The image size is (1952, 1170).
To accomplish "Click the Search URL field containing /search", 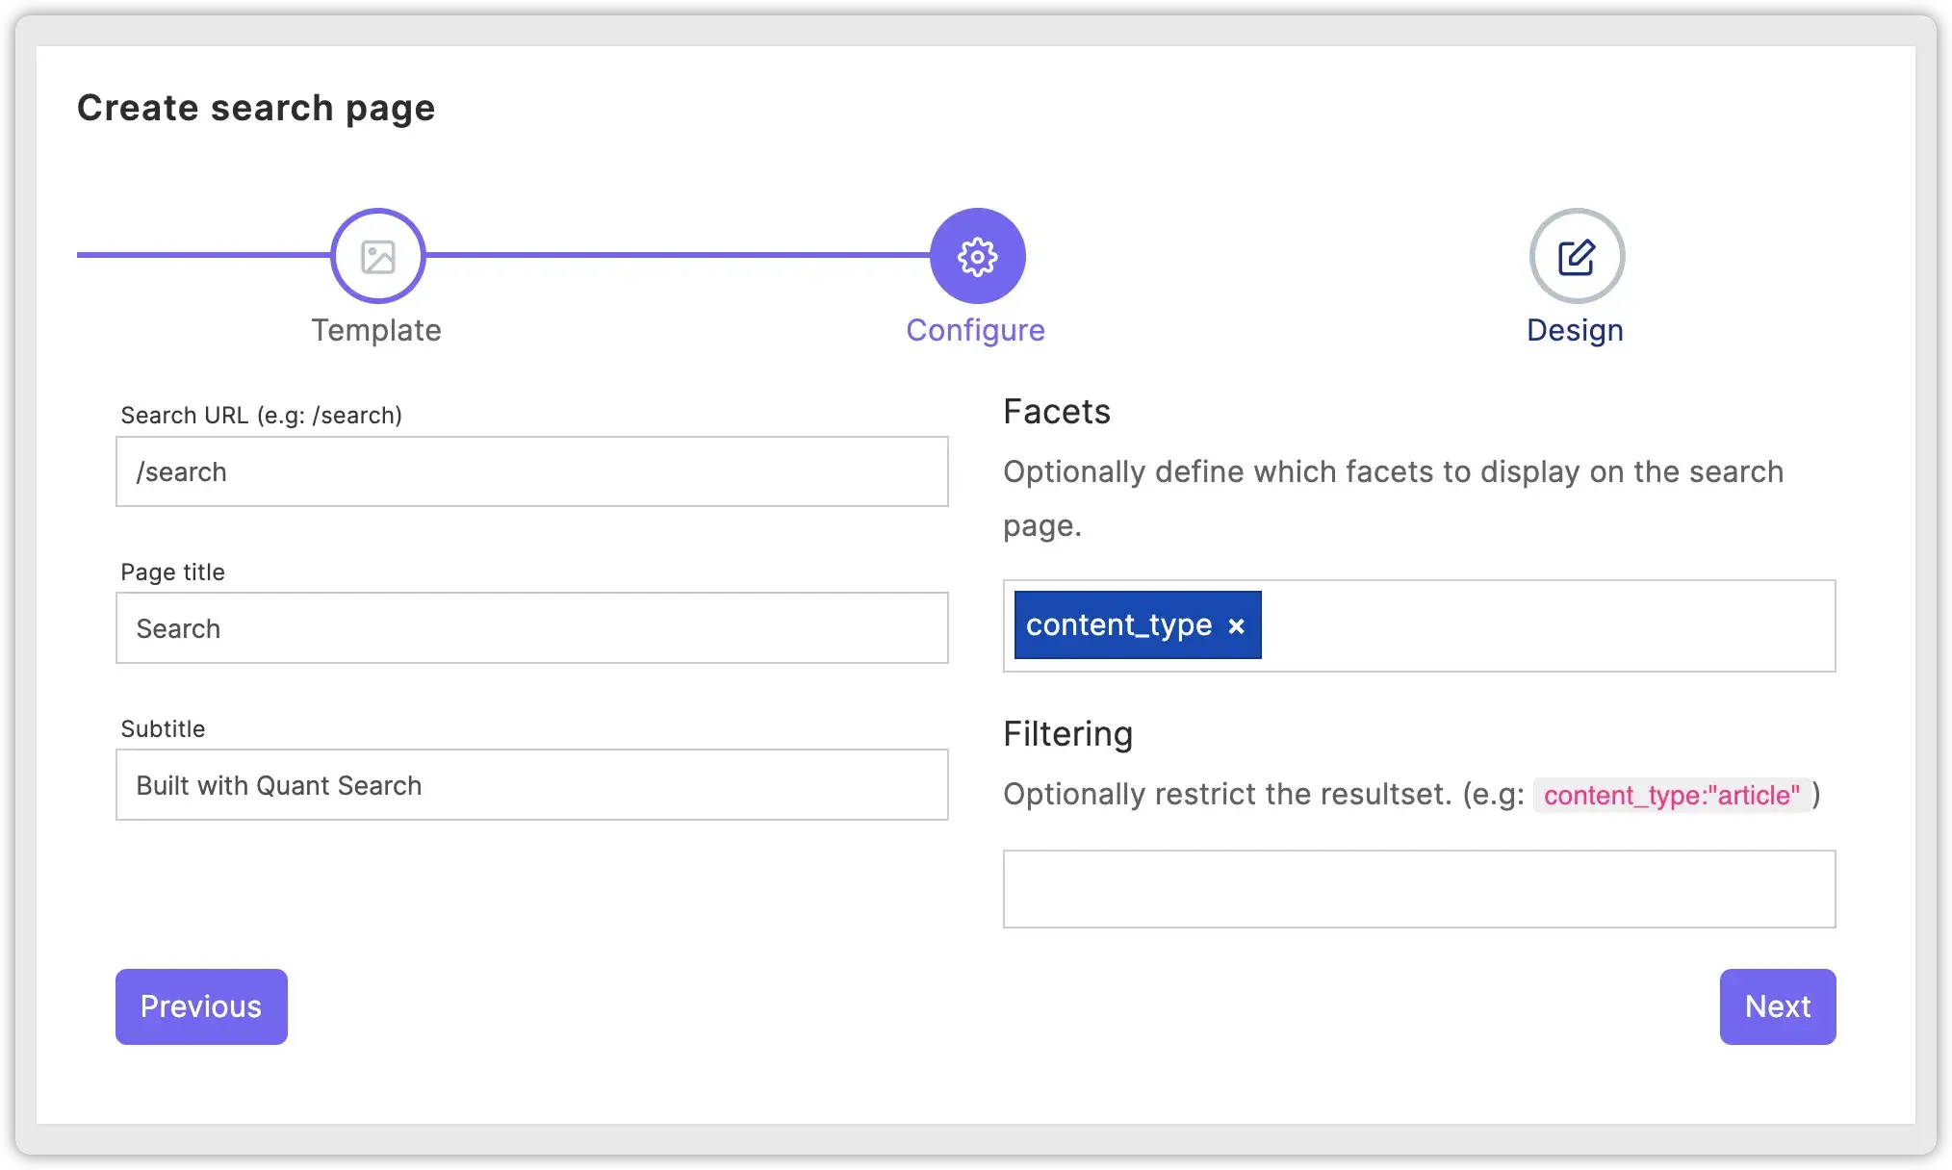I will point(531,471).
